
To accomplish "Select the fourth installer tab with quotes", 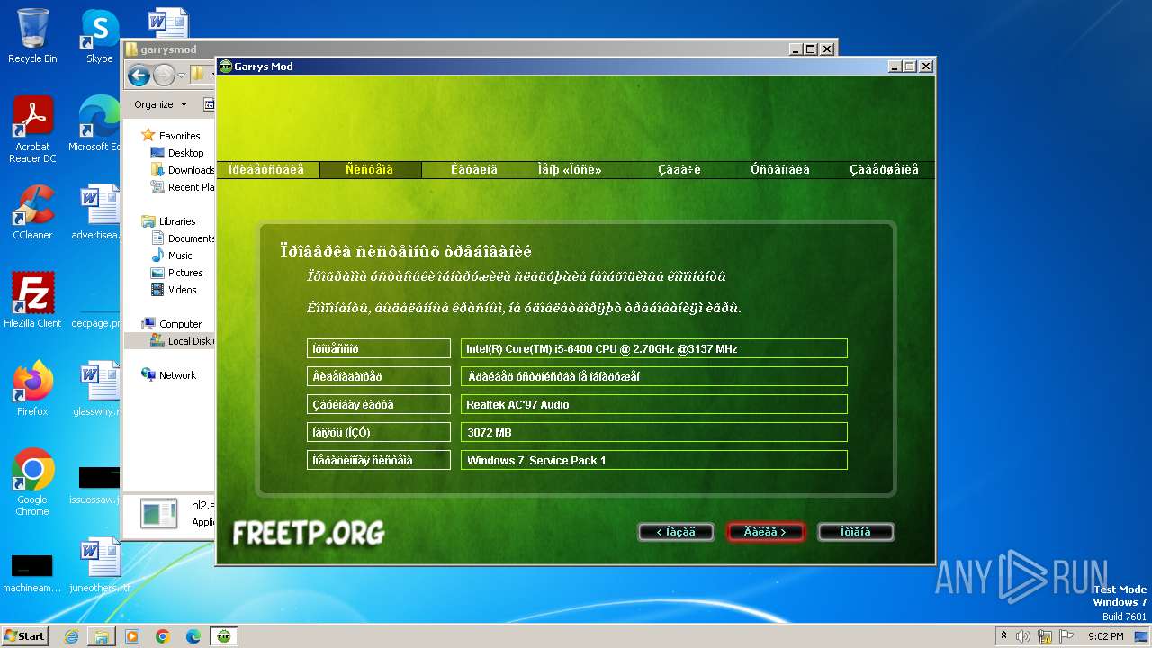I will point(570,169).
